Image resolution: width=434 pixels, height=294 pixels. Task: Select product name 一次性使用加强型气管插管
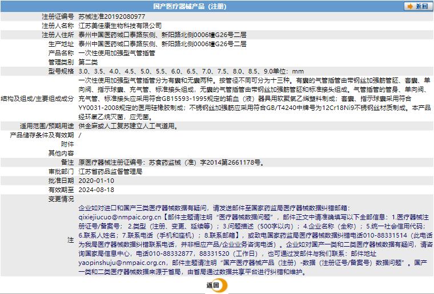pos(117,53)
